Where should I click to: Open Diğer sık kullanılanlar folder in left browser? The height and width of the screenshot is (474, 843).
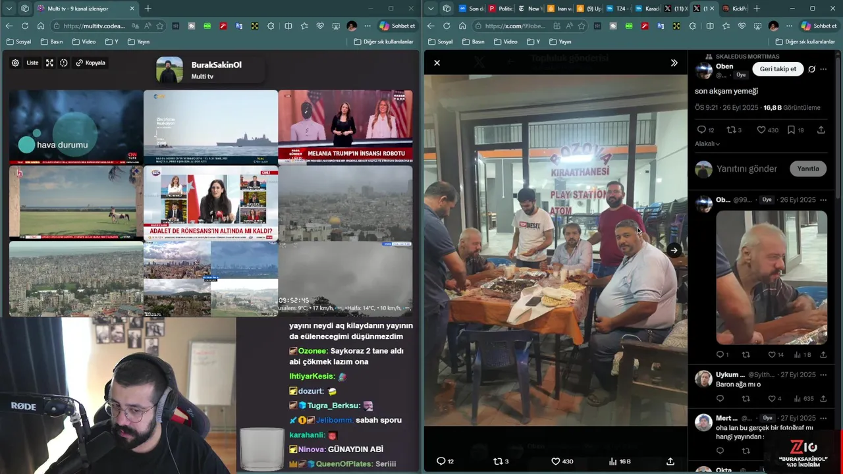point(383,41)
